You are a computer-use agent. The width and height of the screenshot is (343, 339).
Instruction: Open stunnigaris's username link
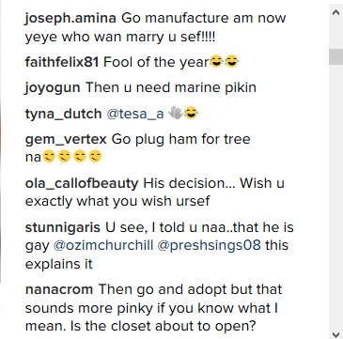coord(63,227)
